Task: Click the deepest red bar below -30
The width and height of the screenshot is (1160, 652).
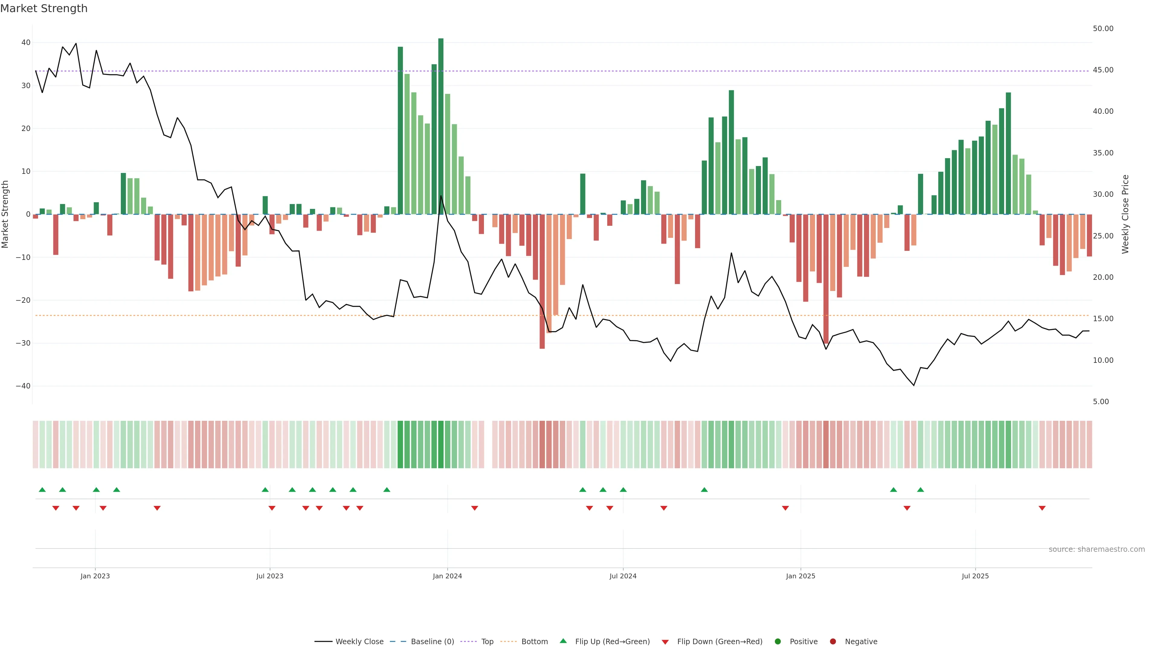Action: click(542, 281)
